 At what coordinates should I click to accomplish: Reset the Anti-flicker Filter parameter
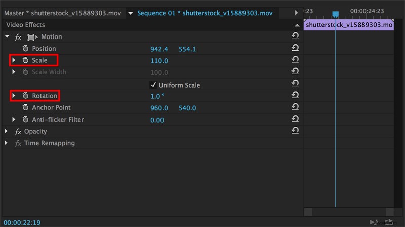[295, 120]
